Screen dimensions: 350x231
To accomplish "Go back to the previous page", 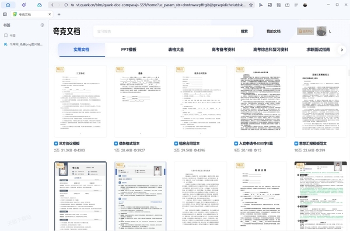I will click(x=52, y=5).
